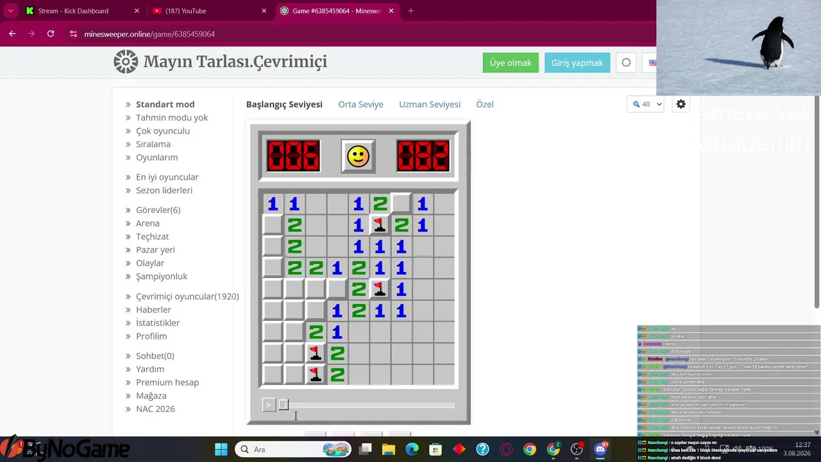Click the site information icon in the address bar
This screenshot has height=462, width=821.
73,34
